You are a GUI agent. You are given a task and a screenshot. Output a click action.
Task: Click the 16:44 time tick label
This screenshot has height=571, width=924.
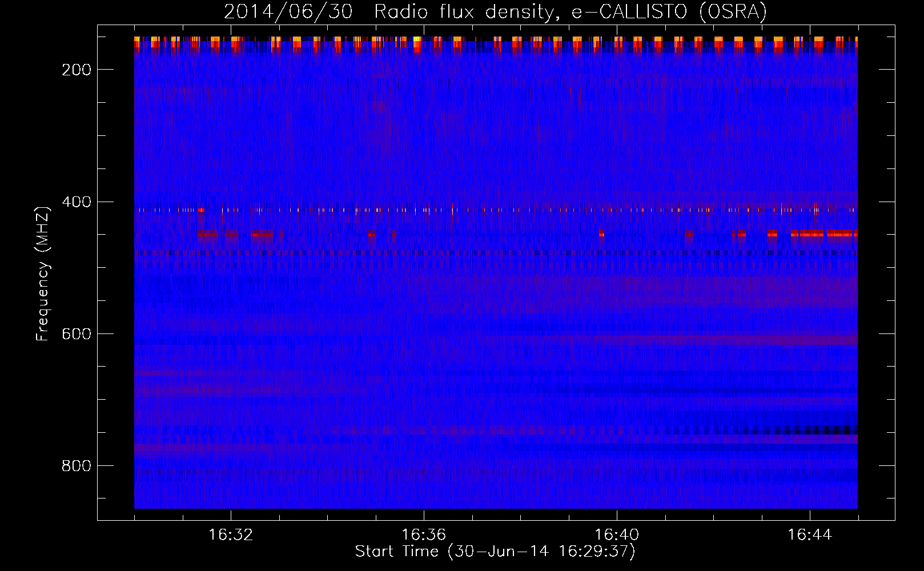click(810, 535)
